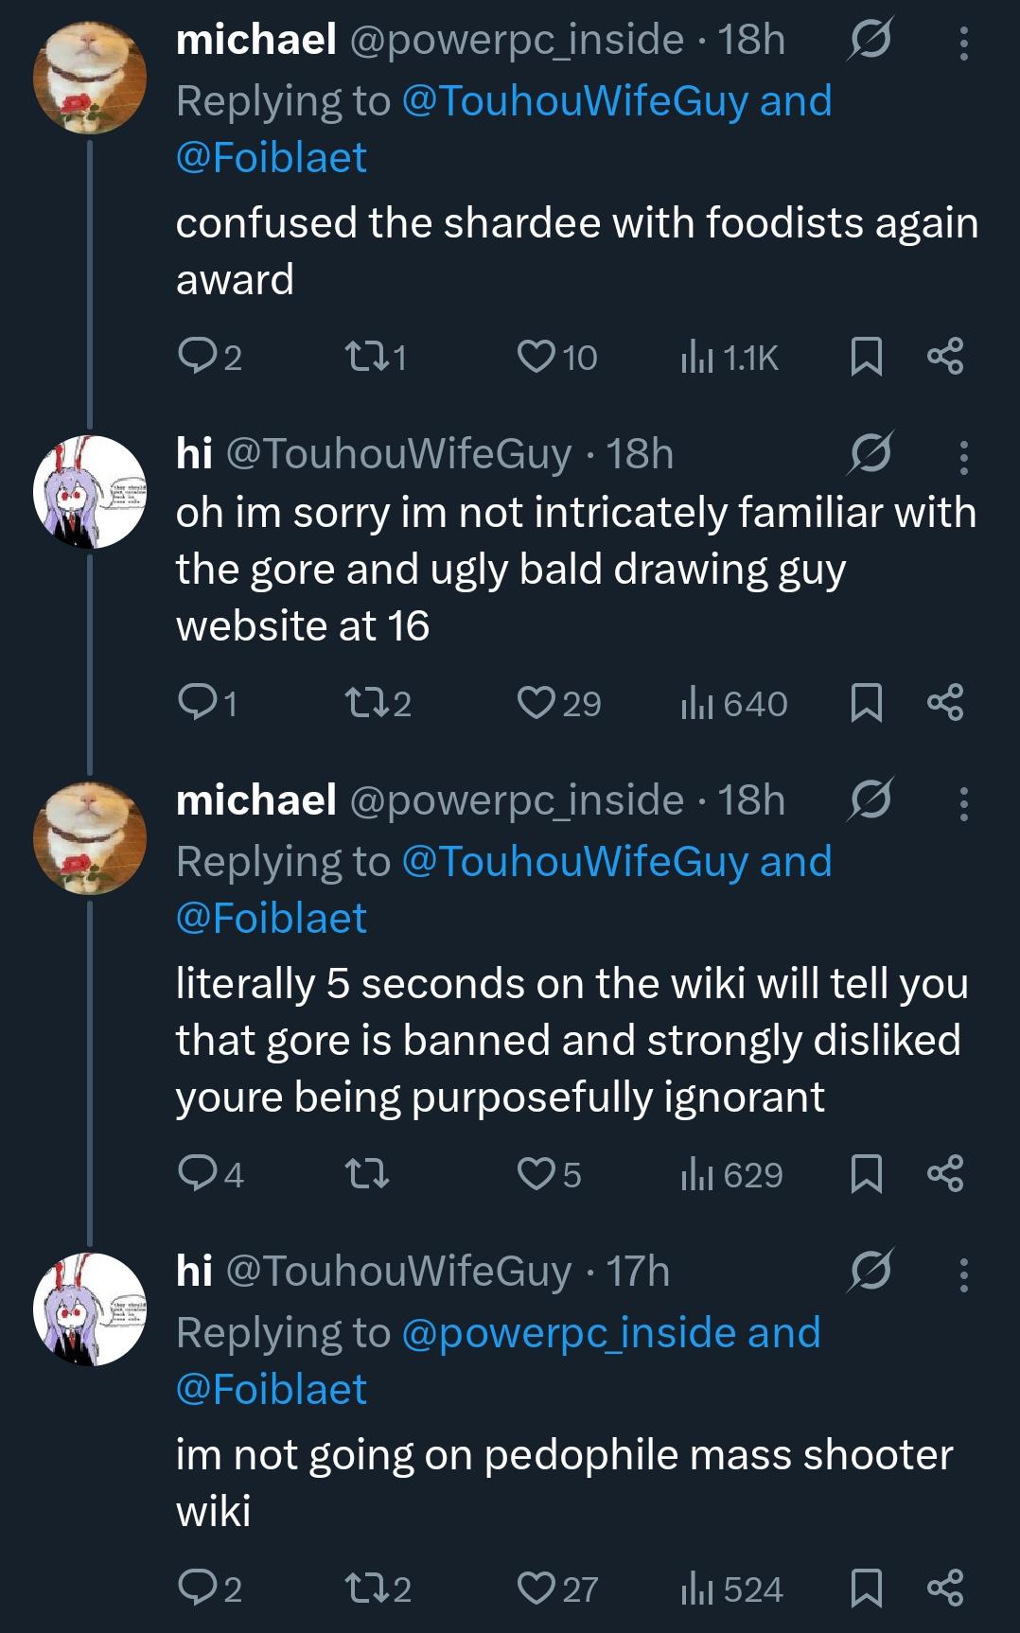
Task: Bookmark the "pedophile mass shooter wiki" tweet
Action: (x=867, y=1589)
